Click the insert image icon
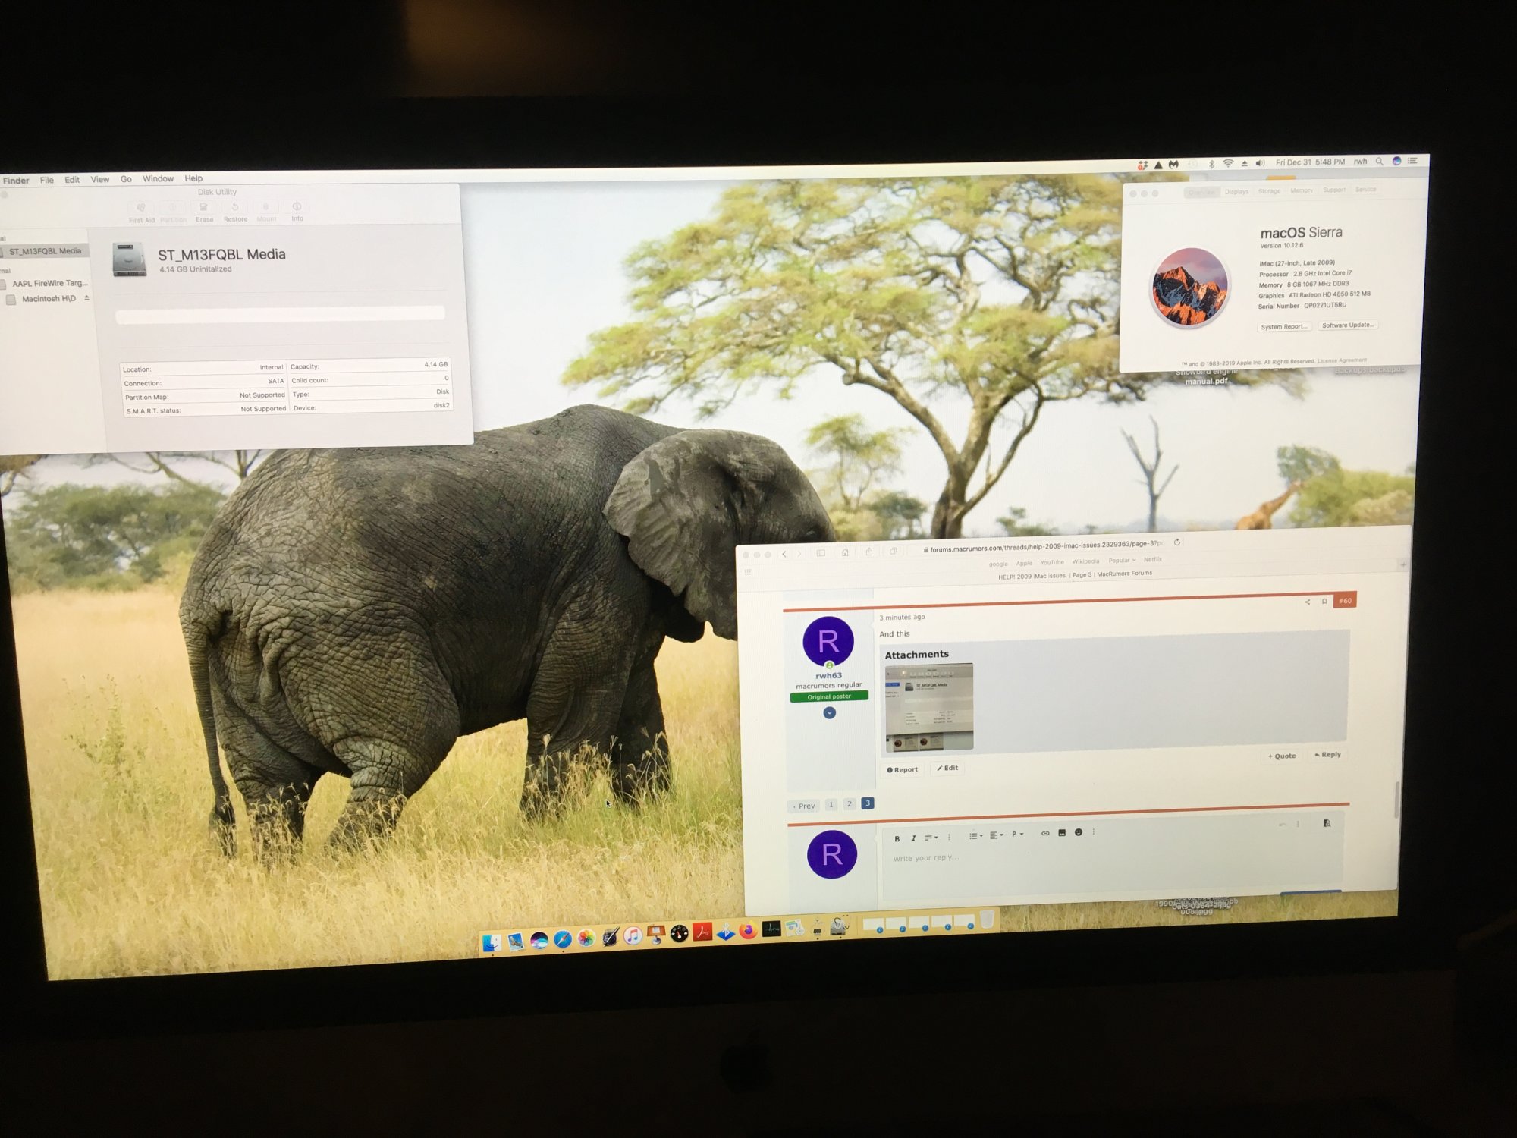1517x1138 pixels. 1062,833
